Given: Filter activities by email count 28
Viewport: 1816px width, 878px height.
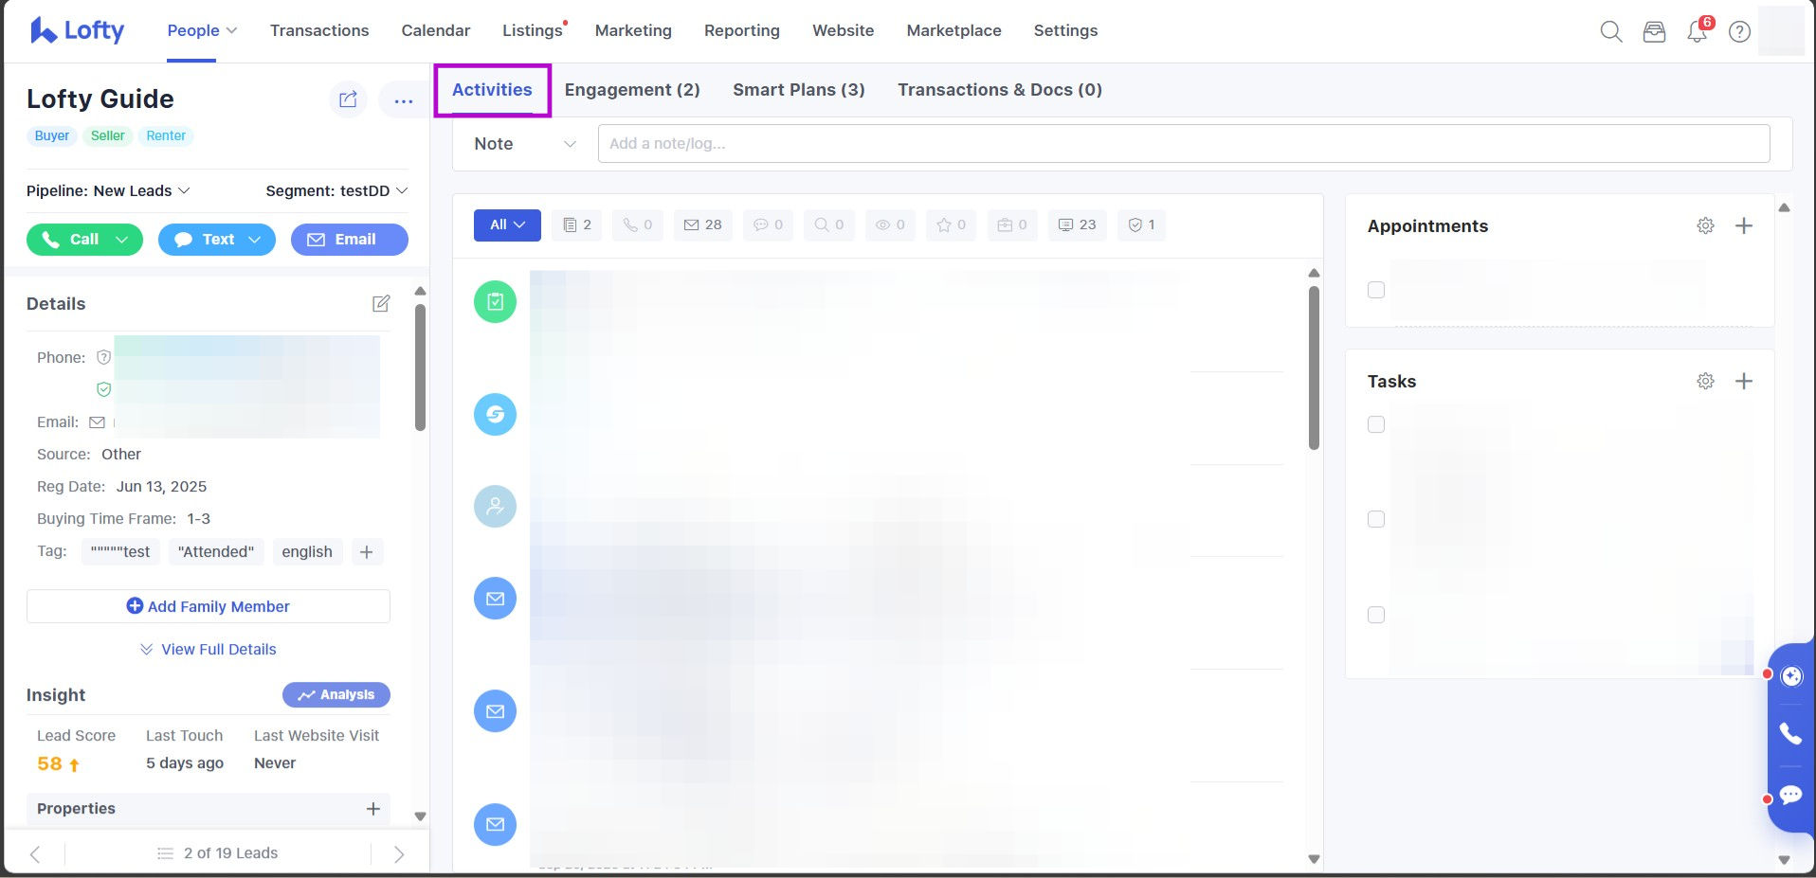Looking at the screenshot, I should pos(703,225).
